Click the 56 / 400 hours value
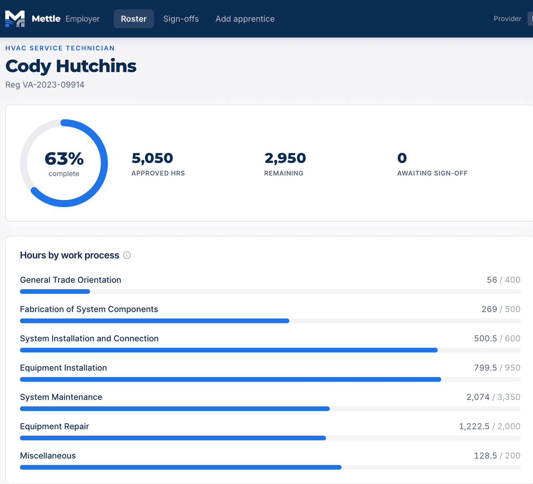 point(503,280)
